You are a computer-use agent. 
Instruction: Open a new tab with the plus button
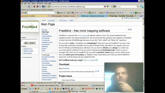pos(138,16)
